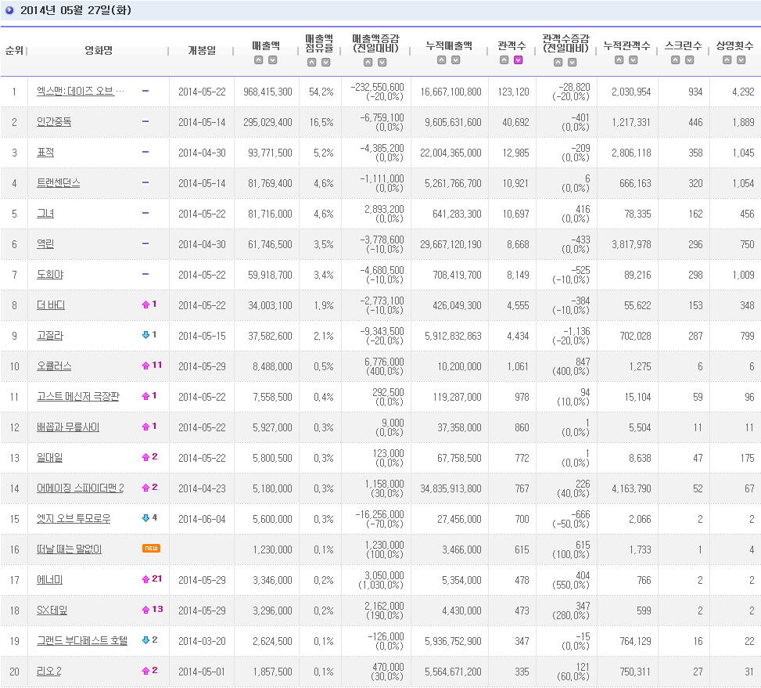This screenshot has height=688, width=761.
Task: Sort 매출액증감 descending with the down arrow
Action: (382, 62)
